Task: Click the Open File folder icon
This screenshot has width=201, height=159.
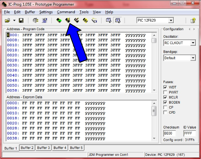Action: (8, 20)
